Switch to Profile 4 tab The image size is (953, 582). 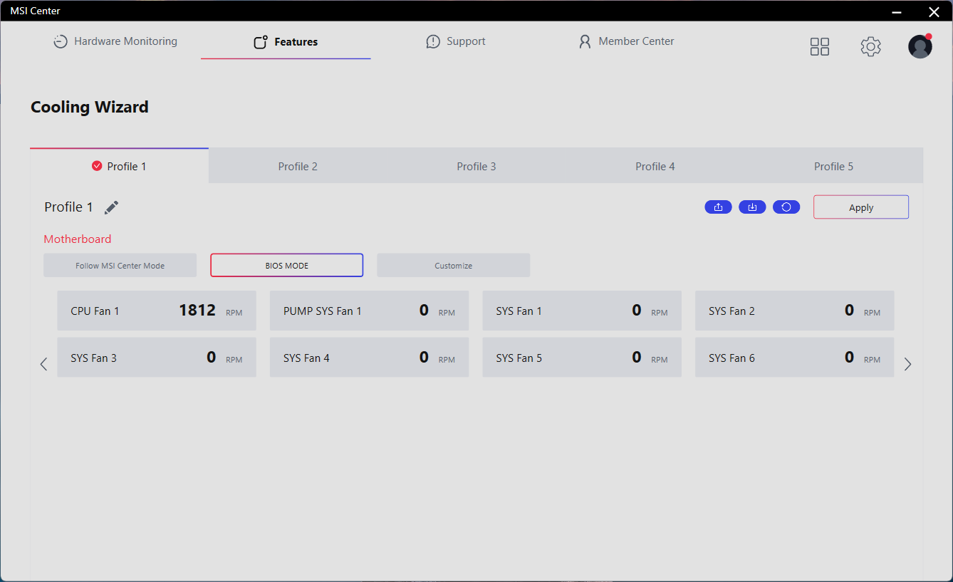pos(655,166)
